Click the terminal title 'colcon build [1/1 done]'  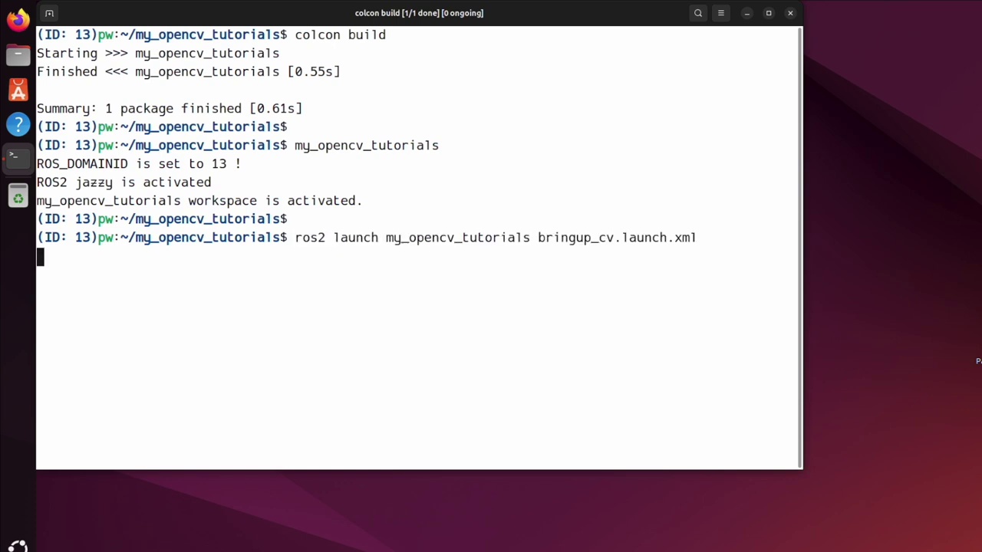coord(419,13)
